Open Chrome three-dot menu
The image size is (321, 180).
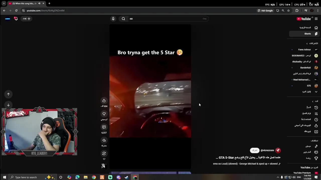[x=318, y=10]
